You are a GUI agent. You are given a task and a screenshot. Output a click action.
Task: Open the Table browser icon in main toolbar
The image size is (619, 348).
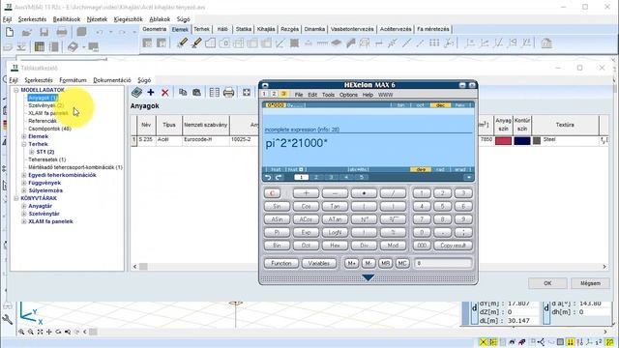click(x=39, y=46)
